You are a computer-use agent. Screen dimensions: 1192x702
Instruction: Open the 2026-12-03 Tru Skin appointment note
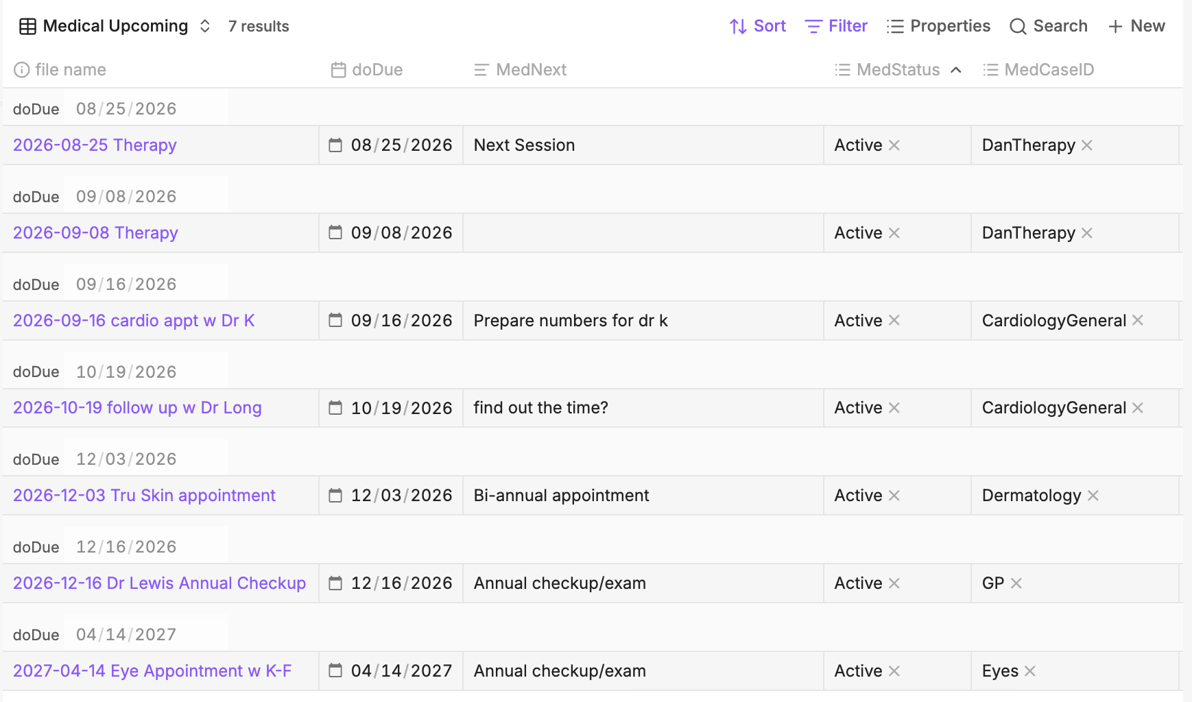pyautogui.click(x=144, y=496)
